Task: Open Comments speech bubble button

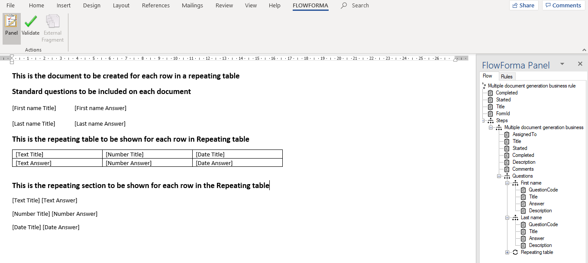Action: coord(563,5)
